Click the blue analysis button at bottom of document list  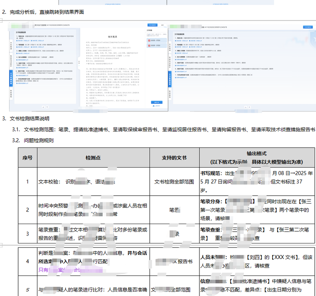(156, 102)
